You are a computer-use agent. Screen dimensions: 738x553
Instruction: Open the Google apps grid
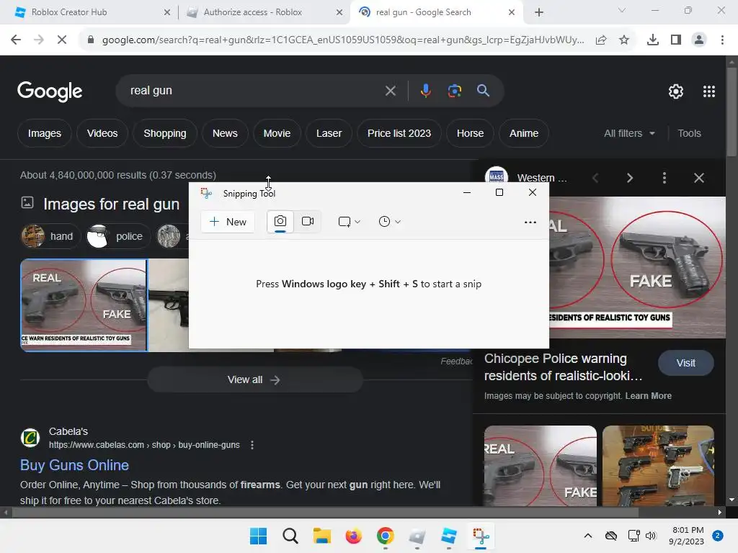(x=709, y=91)
